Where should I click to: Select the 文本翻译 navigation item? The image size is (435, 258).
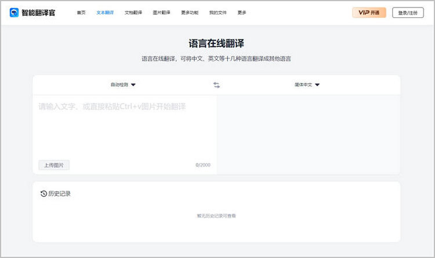[x=105, y=12]
